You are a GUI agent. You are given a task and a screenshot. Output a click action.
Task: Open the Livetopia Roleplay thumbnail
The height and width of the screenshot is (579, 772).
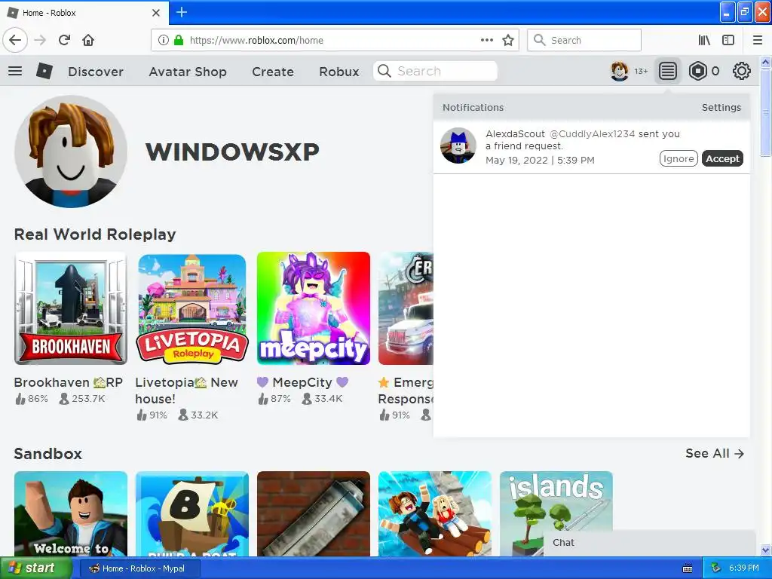coord(192,308)
